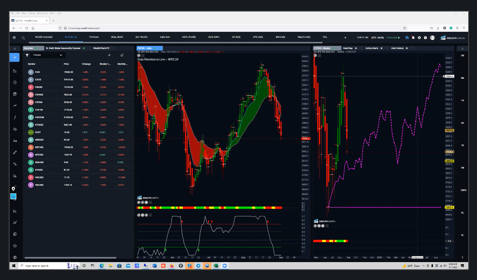Select the 1MTH timeframe on right panel
This screenshot has height=280, width=477.
point(463,191)
